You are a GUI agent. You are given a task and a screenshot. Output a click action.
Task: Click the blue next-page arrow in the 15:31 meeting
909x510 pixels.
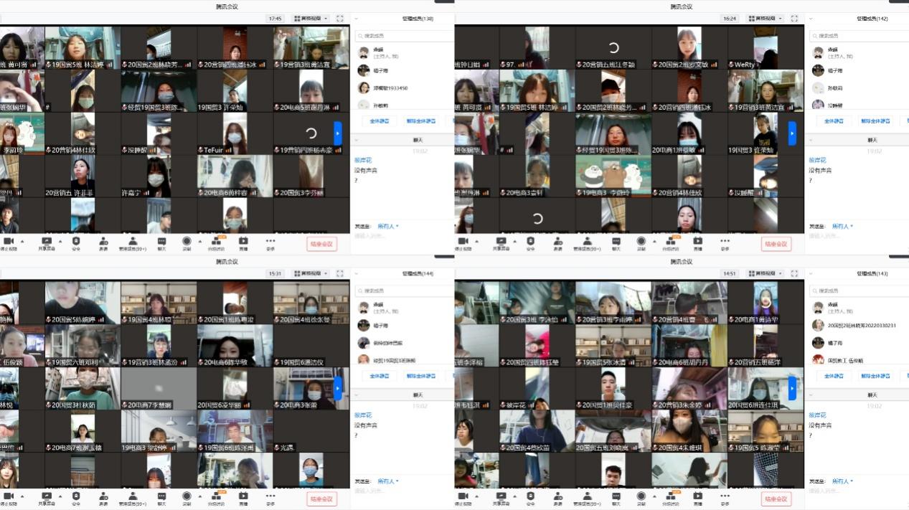pyautogui.click(x=338, y=388)
